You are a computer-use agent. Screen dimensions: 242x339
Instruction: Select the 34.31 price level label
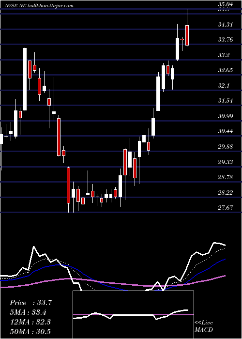point(226,25)
